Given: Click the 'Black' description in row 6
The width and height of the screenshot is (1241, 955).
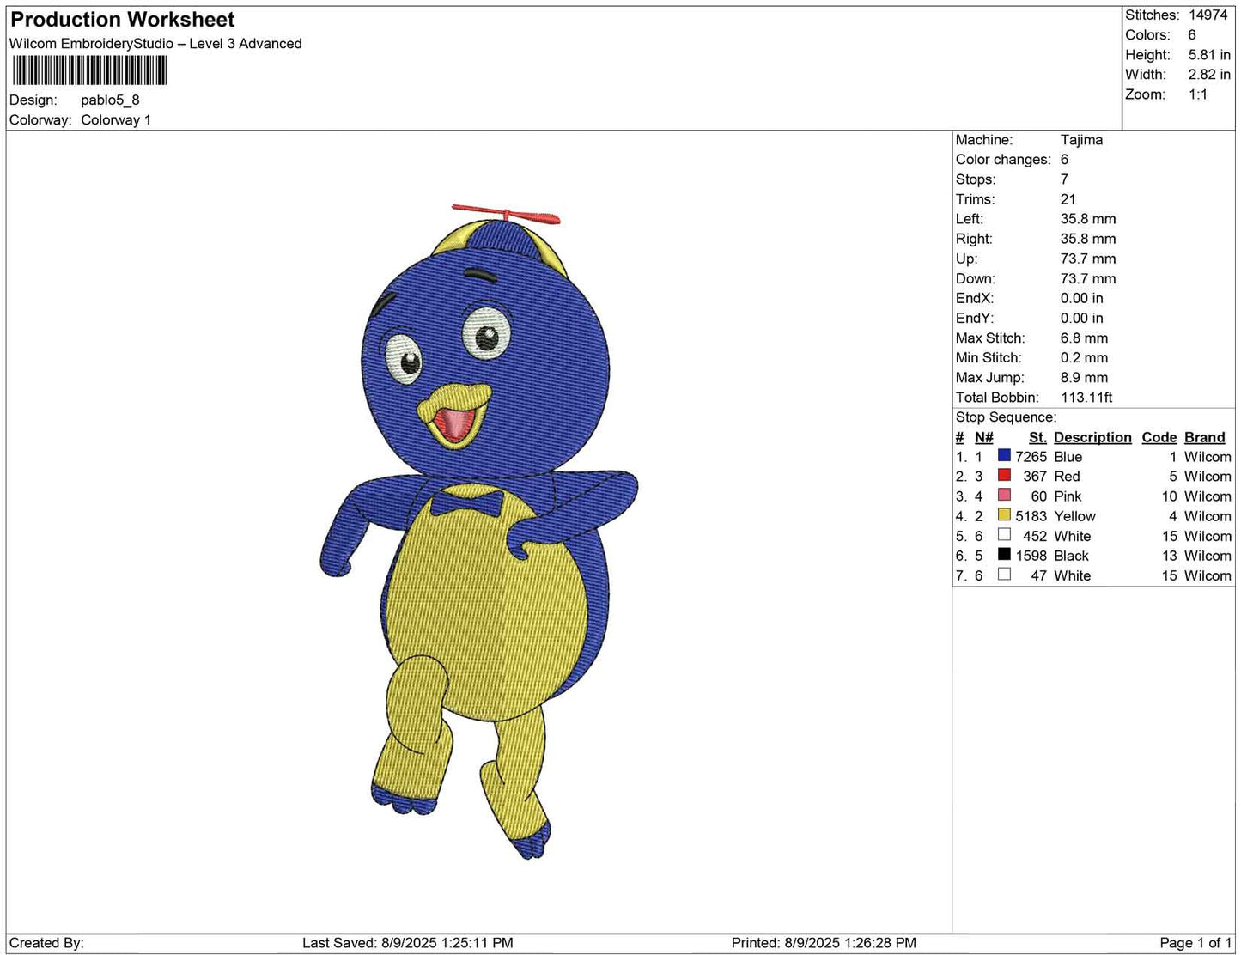Looking at the screenshot, I should pos(1071,556).
